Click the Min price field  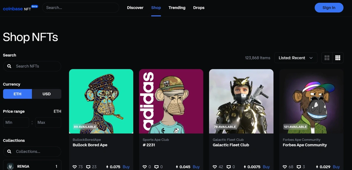16,122
